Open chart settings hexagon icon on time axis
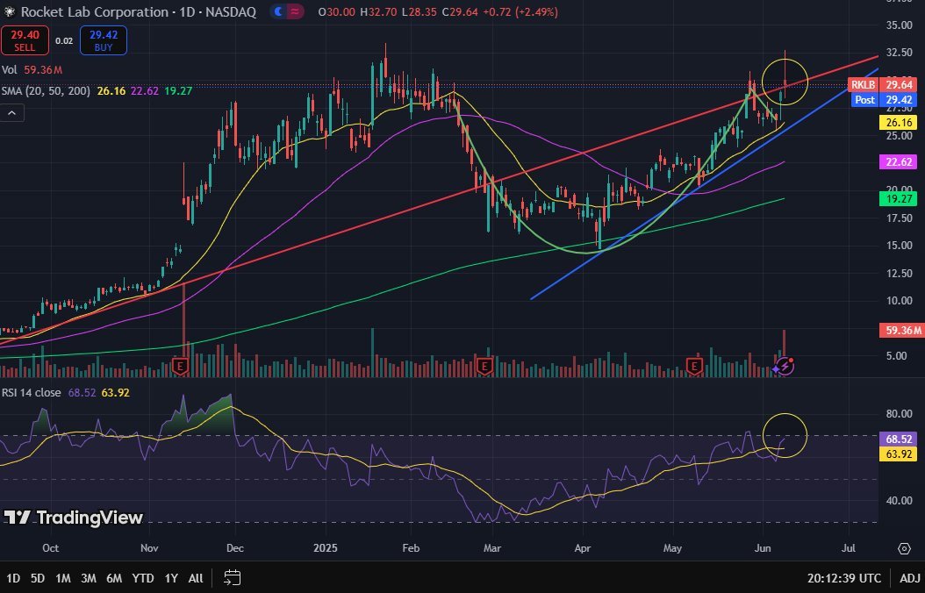Viewport: 925px width, 593px height. 904,548
